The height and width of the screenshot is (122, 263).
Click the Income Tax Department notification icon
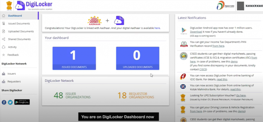[184, 44]
